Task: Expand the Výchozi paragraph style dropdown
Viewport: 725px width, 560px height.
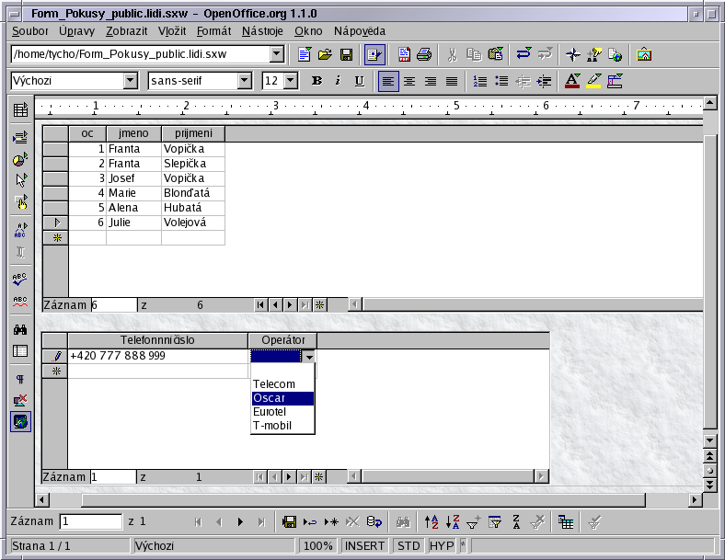Action: 131,81
